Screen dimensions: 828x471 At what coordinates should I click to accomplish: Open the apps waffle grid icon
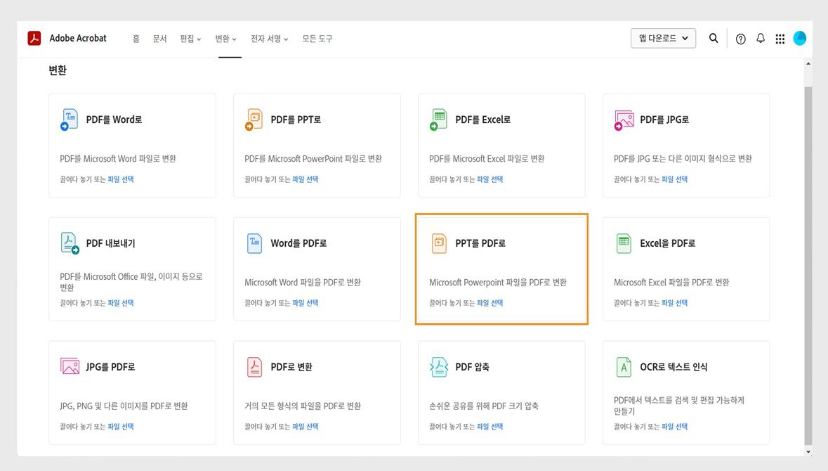point(780,39)
